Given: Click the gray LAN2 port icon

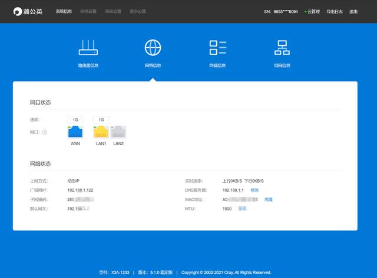Looking at the screenshot, I should 118,132.
